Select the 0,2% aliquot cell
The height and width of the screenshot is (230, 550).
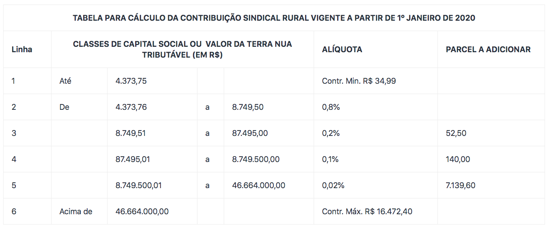point(331,133)
